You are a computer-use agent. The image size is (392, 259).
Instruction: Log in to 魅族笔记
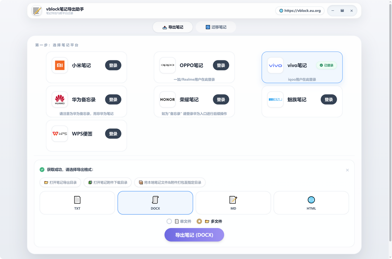pyautogui.click(x=329, y=100)
